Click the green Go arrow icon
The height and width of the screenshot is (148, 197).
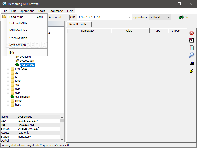[x=181, y=17]
